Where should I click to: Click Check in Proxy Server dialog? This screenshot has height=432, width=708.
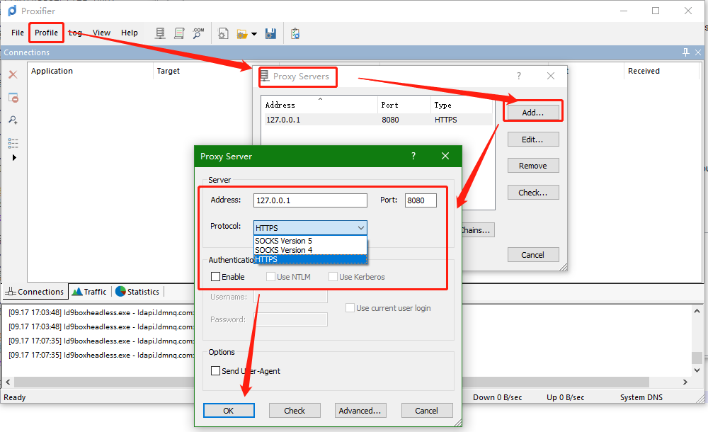[295, 411]
